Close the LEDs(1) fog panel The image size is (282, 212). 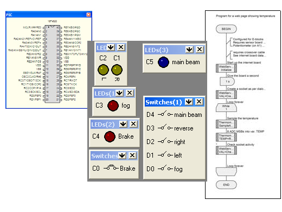pos(130,93)
